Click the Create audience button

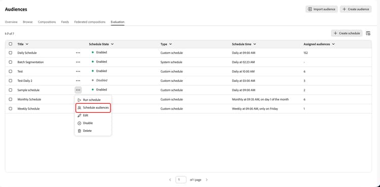356,9
